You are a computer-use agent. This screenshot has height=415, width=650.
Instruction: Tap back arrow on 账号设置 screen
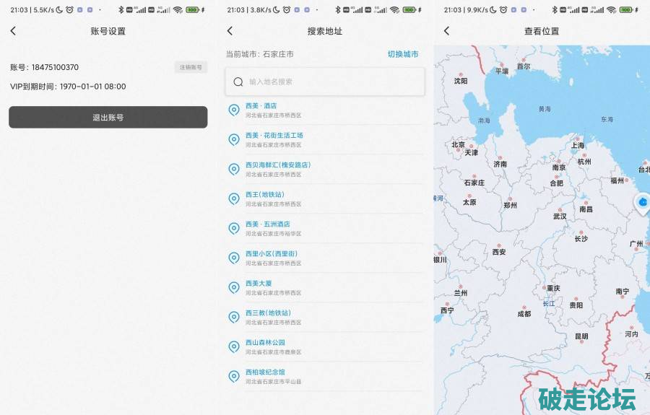(13, 31)
